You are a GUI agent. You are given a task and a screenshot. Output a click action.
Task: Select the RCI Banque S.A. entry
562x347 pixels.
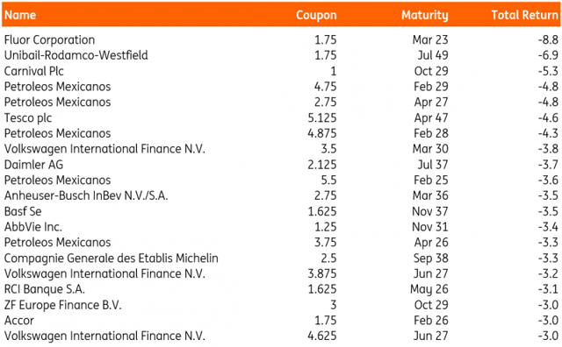point(45,289)
